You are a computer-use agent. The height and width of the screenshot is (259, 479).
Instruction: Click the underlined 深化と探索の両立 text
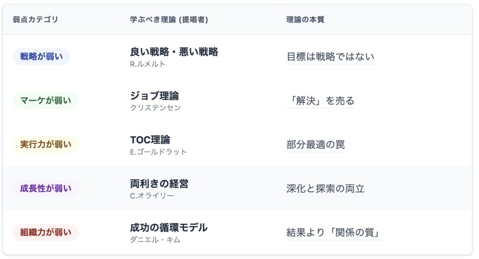click(325, 189)
